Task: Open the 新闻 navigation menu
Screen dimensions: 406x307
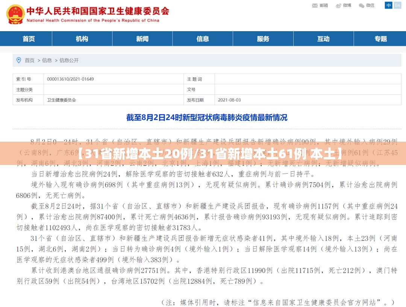Action: click(142, 39)
